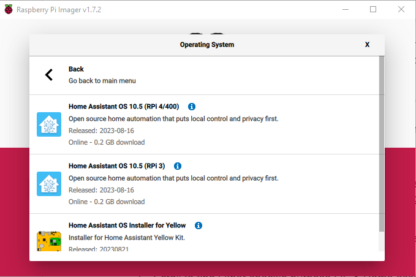This screenshot has height=277, width=416.
Task: Click the back chevron arrow icon
Action: 49,75
